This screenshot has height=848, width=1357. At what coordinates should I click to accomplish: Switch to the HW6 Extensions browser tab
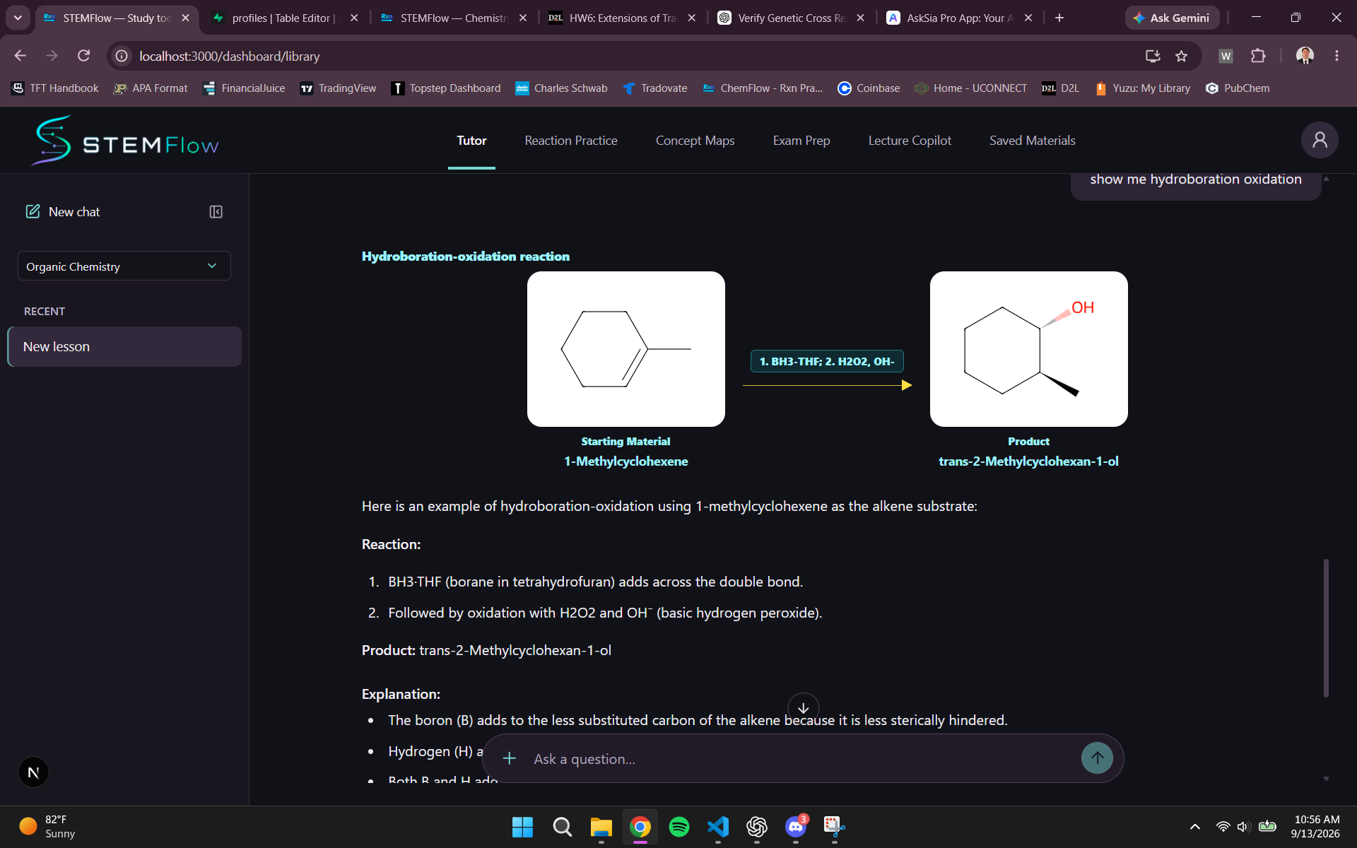622,18
